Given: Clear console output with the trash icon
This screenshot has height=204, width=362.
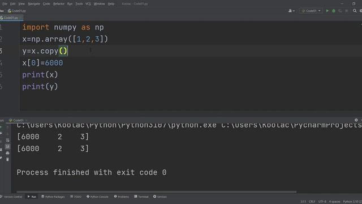Looking at the screenshot, I should pos(7,159).
